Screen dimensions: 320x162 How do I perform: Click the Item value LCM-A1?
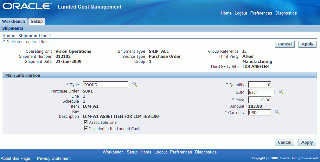point(91,106)
